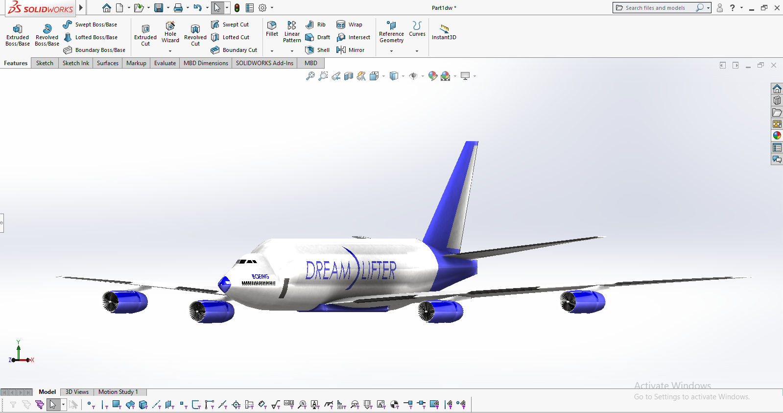Viewport: 783px width, 413px height.
Task: Expand the Curves dropdown arrow
Action: 417,51
